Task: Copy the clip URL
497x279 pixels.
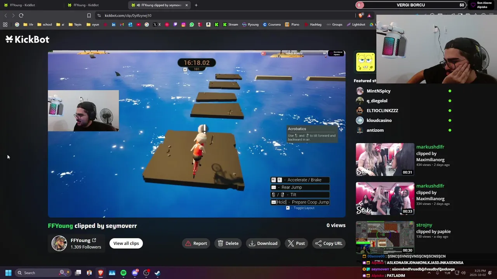Action: [329, 243]
